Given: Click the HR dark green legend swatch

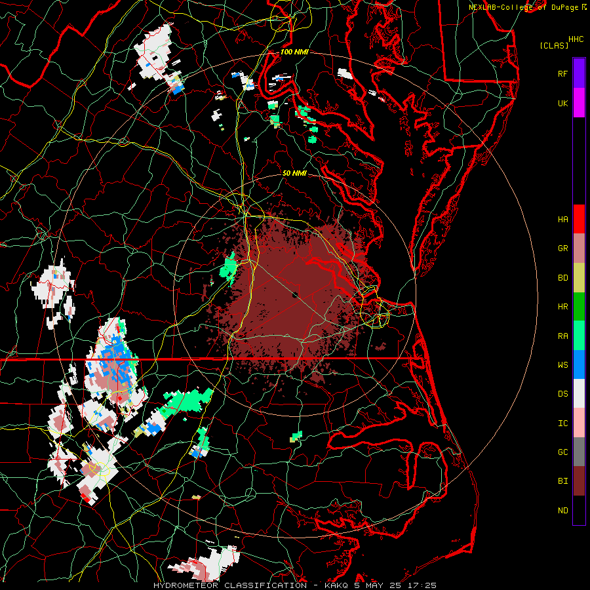Looking at the screenshot, I should click(x=579, y=307).
